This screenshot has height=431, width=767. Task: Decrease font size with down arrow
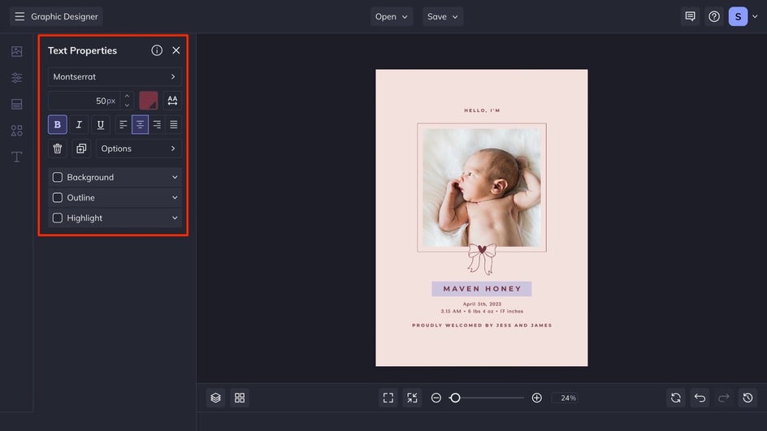point(128,105)
